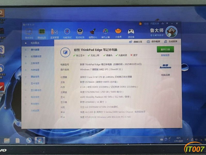Viewport: 206px width, 155px height.
Task: Click the RTL8191SE Wireless LAN text
Action: [x=106, y=117]
